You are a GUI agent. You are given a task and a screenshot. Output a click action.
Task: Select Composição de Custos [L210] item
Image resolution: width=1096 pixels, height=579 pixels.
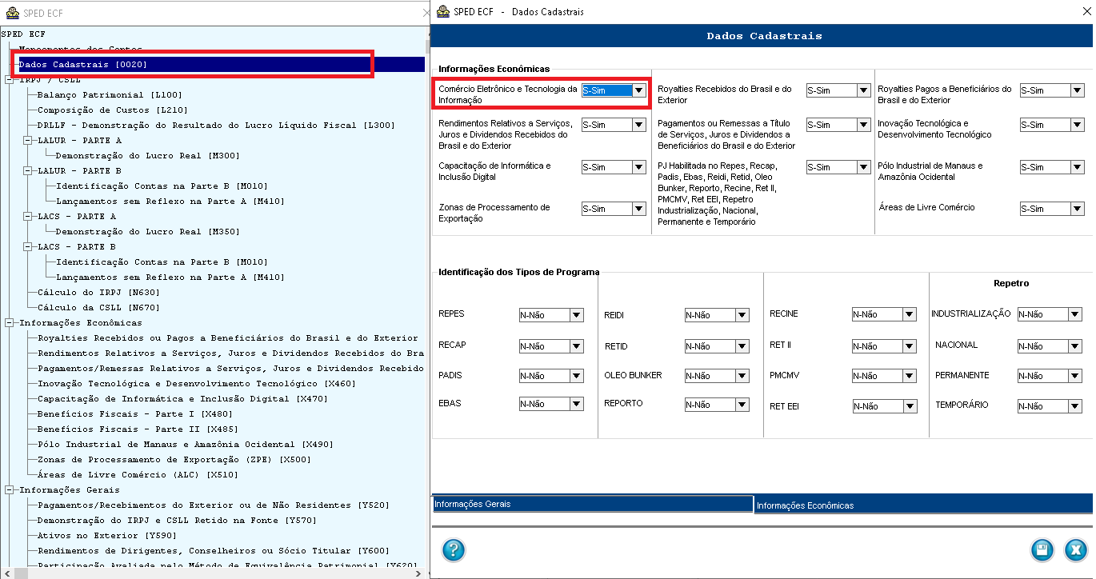(113, 110)
